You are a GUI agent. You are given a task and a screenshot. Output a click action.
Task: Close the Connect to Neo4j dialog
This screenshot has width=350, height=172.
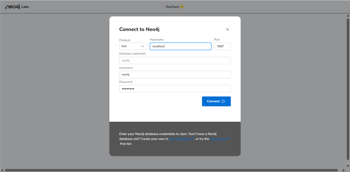click(228, 29)
